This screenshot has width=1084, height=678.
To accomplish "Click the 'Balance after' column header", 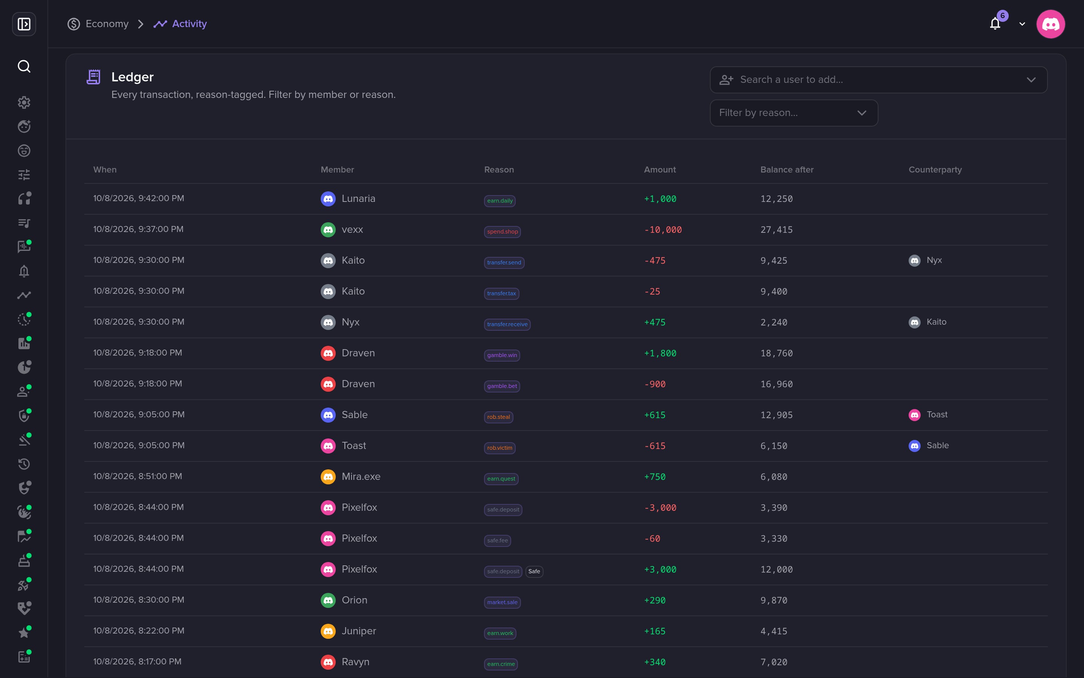I will 787,169.
